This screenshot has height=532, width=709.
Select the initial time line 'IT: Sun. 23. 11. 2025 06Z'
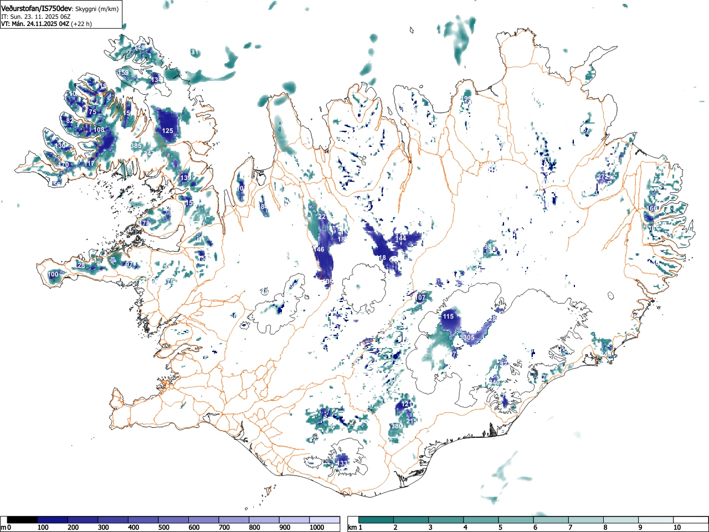[36, 17]
